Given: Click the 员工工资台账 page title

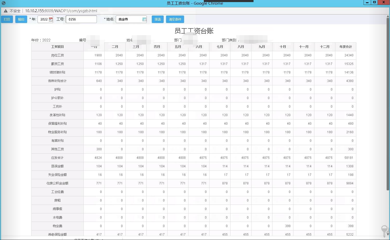Looking at the screenshot, I should [x=194, y=31].
